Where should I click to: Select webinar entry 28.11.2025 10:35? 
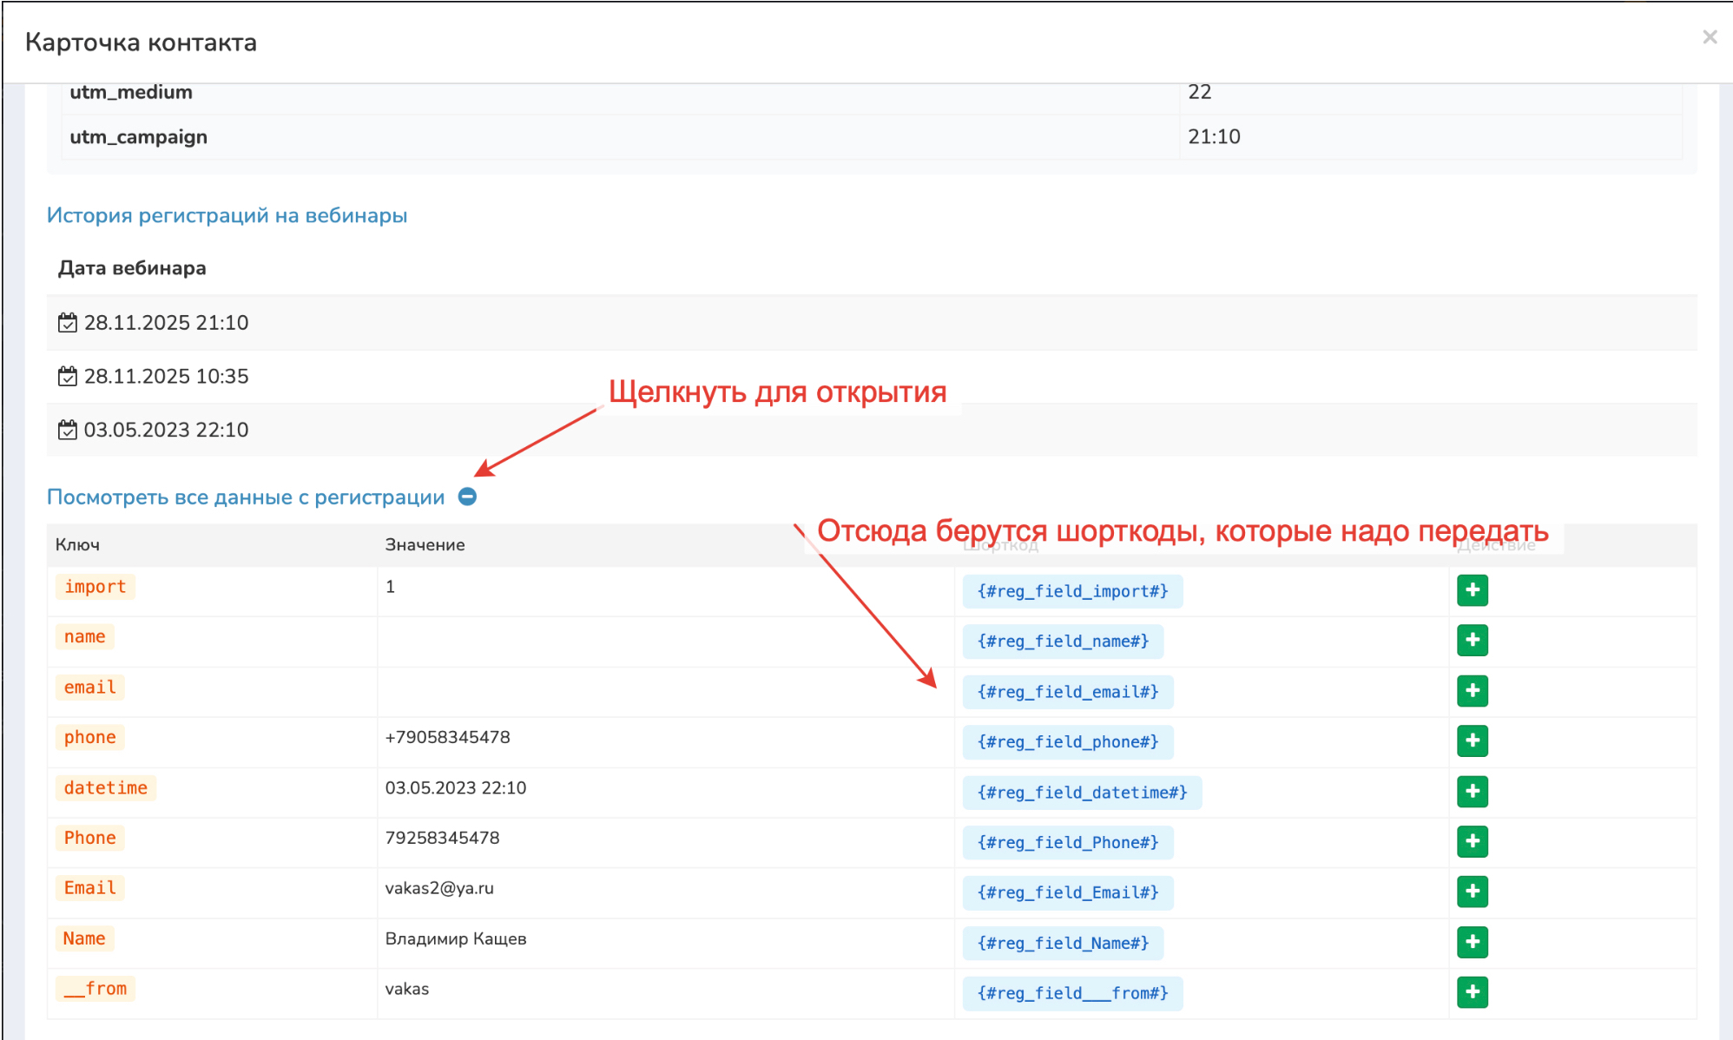coord(166,377)
